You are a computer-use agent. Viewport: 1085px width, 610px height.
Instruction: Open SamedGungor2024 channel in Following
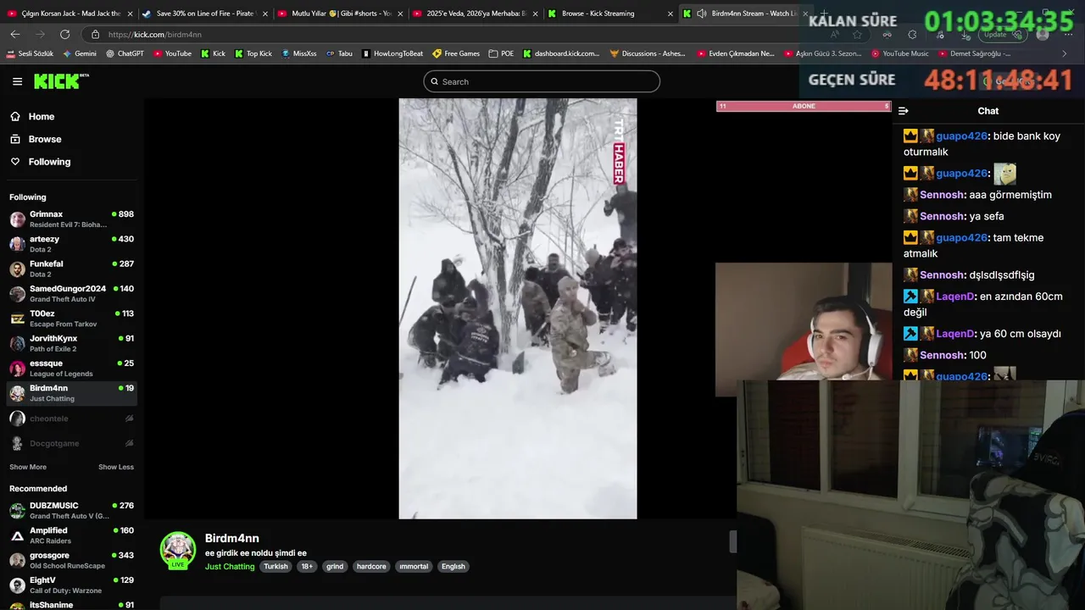click(71, 294)
